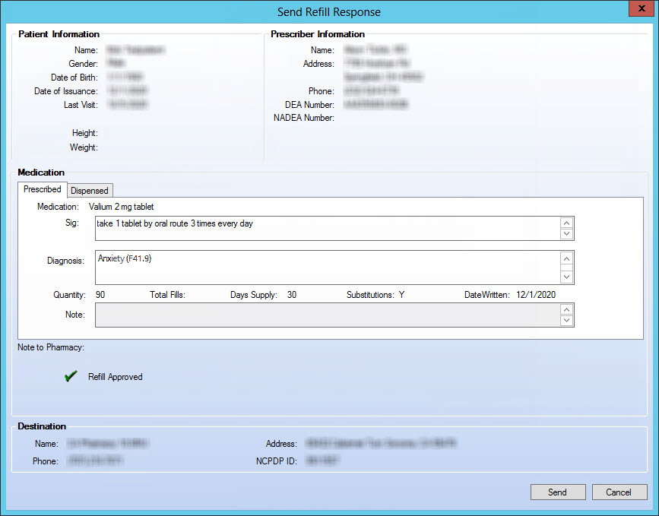This screenshot has height=516, width=659.
Task: Switch to the Dispensed tab
Action: (x=90, y=190)
